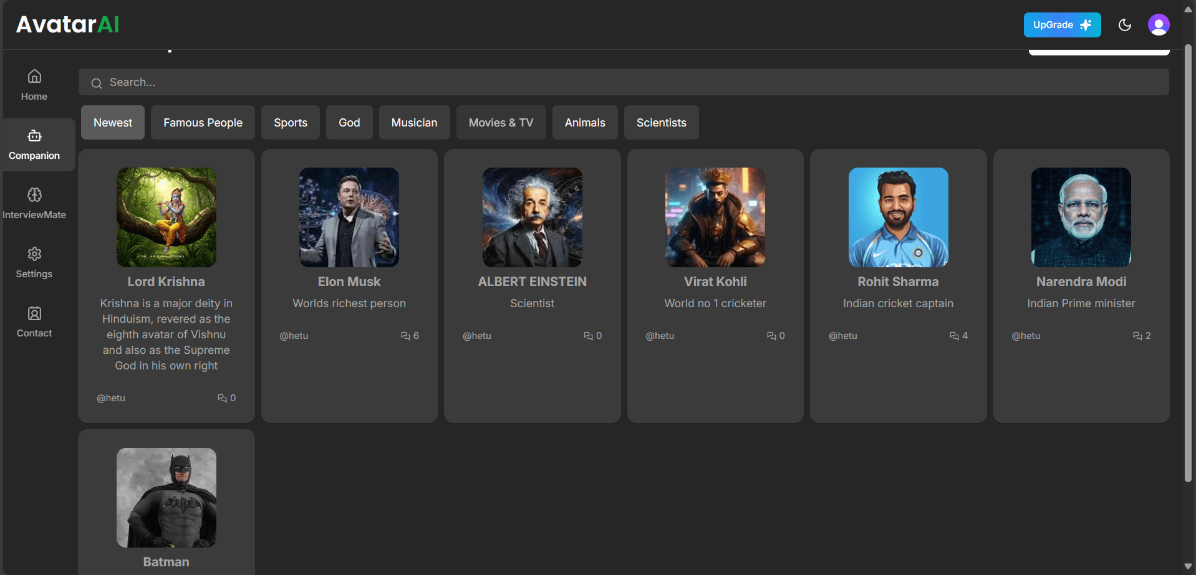Click the UpGrade button
Image resolution: width=1196 pixels, height=575 pixels.
[1062, 25]
